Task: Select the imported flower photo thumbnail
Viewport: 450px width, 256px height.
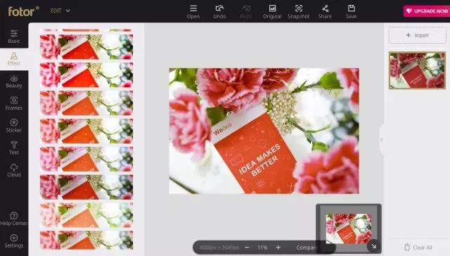Action: (x=417, y=70)
